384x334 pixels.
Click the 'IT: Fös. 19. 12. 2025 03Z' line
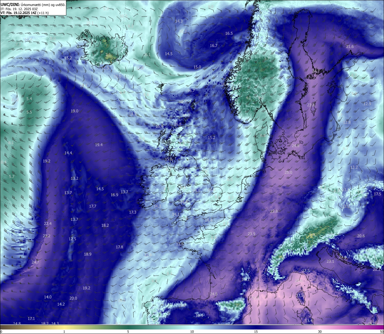pos(19,9)
